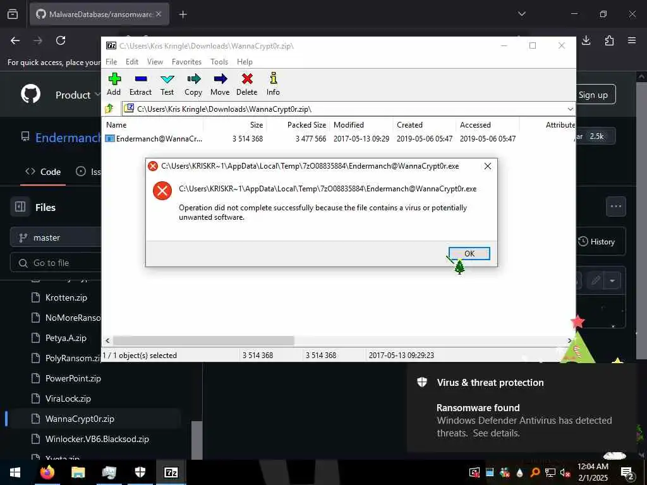647x485 pixels.
Task: Open browser downloads panel
Action: pyautogui.click(x=586, y=40)
